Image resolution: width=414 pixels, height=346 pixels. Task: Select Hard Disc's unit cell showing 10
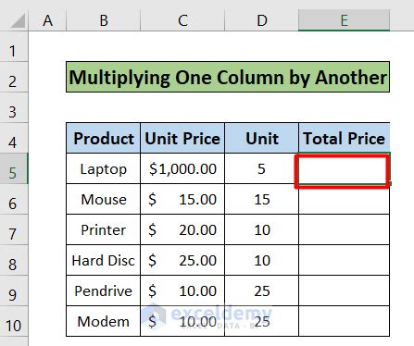[262, 260]
